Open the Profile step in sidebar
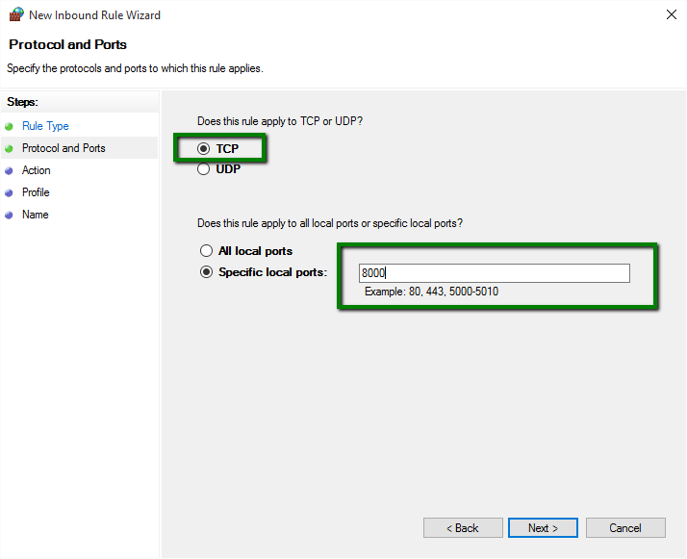Screen dimensions: 687x559 pyautogui.click(x=36, y=192)
